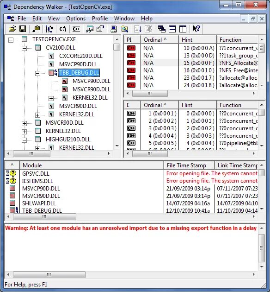Viewport: 270px width, 292px height.
Task: Collapse the HIGHGUI210D.DLL tree node
Action: 24,140
